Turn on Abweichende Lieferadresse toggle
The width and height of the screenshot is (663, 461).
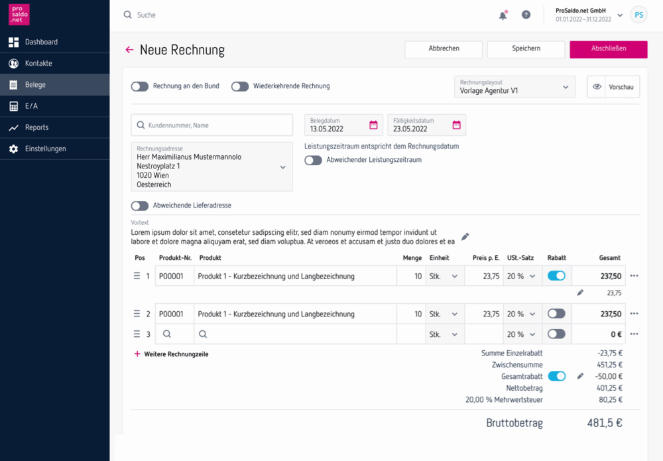pos(140,206)
